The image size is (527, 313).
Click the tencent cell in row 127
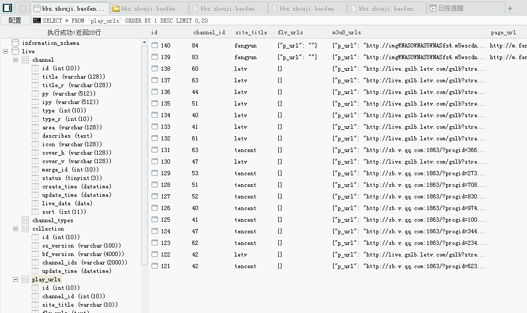pos(246,196)
